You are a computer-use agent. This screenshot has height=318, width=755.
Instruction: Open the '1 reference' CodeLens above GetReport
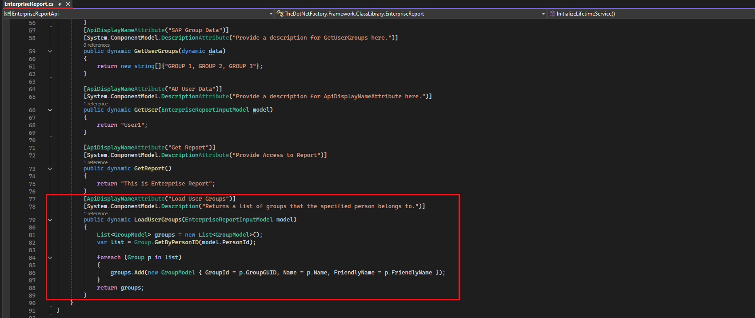[x=96, y=162]
